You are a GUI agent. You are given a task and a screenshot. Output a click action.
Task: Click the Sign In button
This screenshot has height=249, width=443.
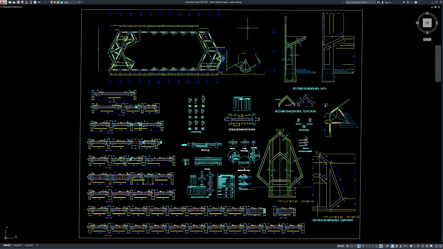click(x=388, y=2)
